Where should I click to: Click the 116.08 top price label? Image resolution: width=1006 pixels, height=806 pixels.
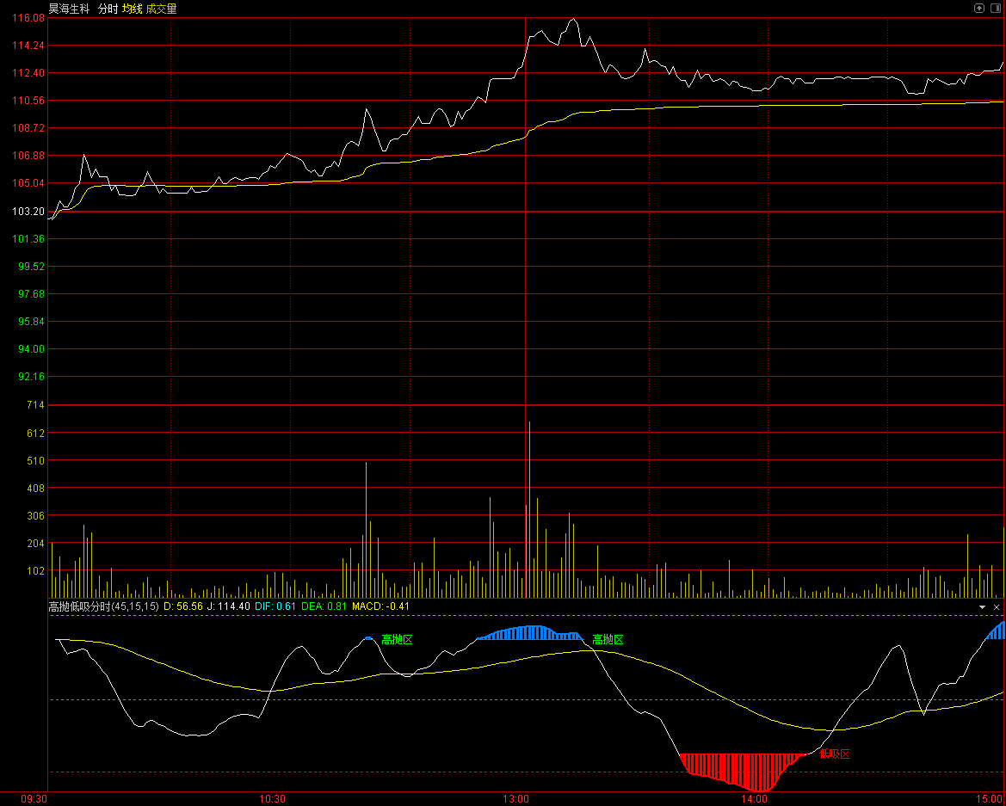[x=30, y=18]
